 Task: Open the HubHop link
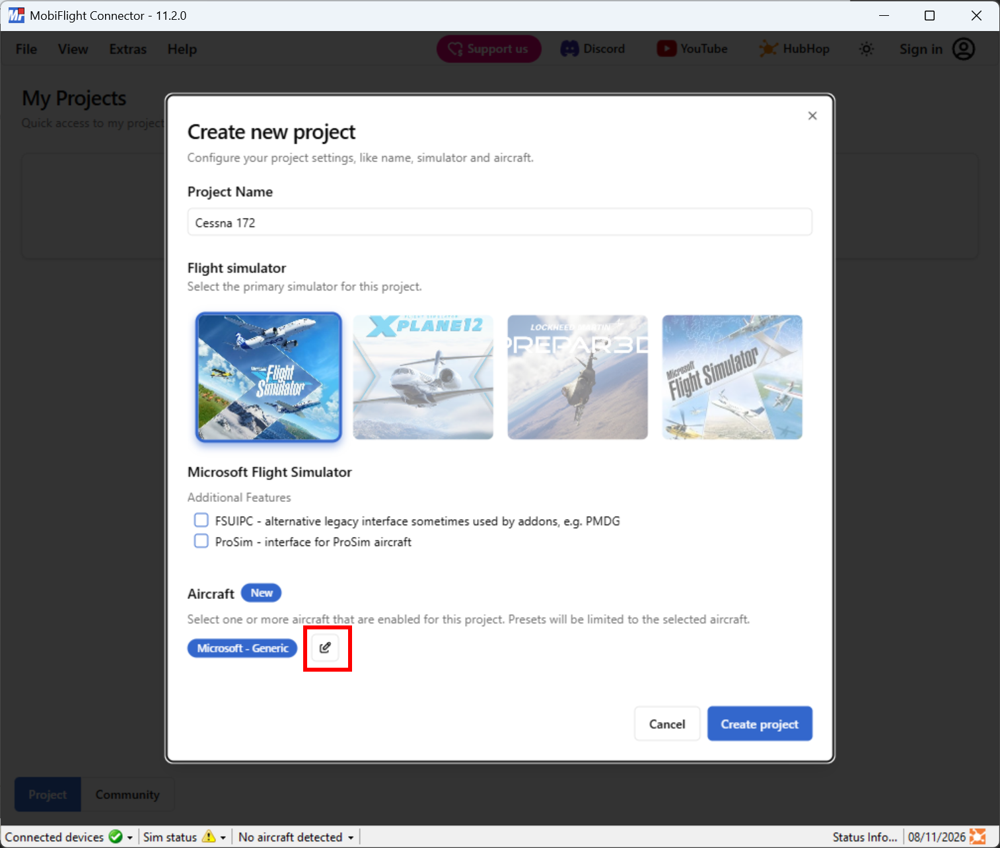click(794, 49)
